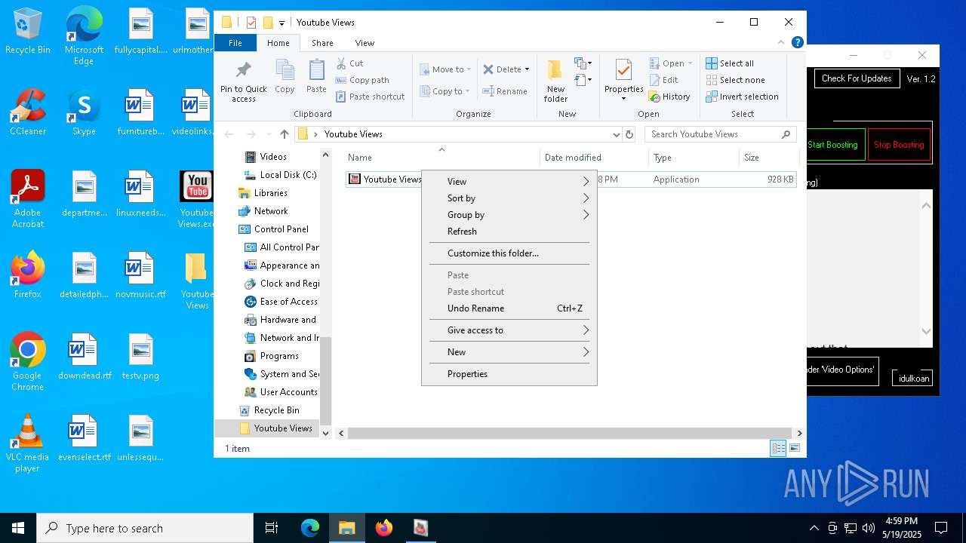Viewport: 966px width, 543px height.
Task: Switch to the View ribbon tab
Action: point(365,43)
